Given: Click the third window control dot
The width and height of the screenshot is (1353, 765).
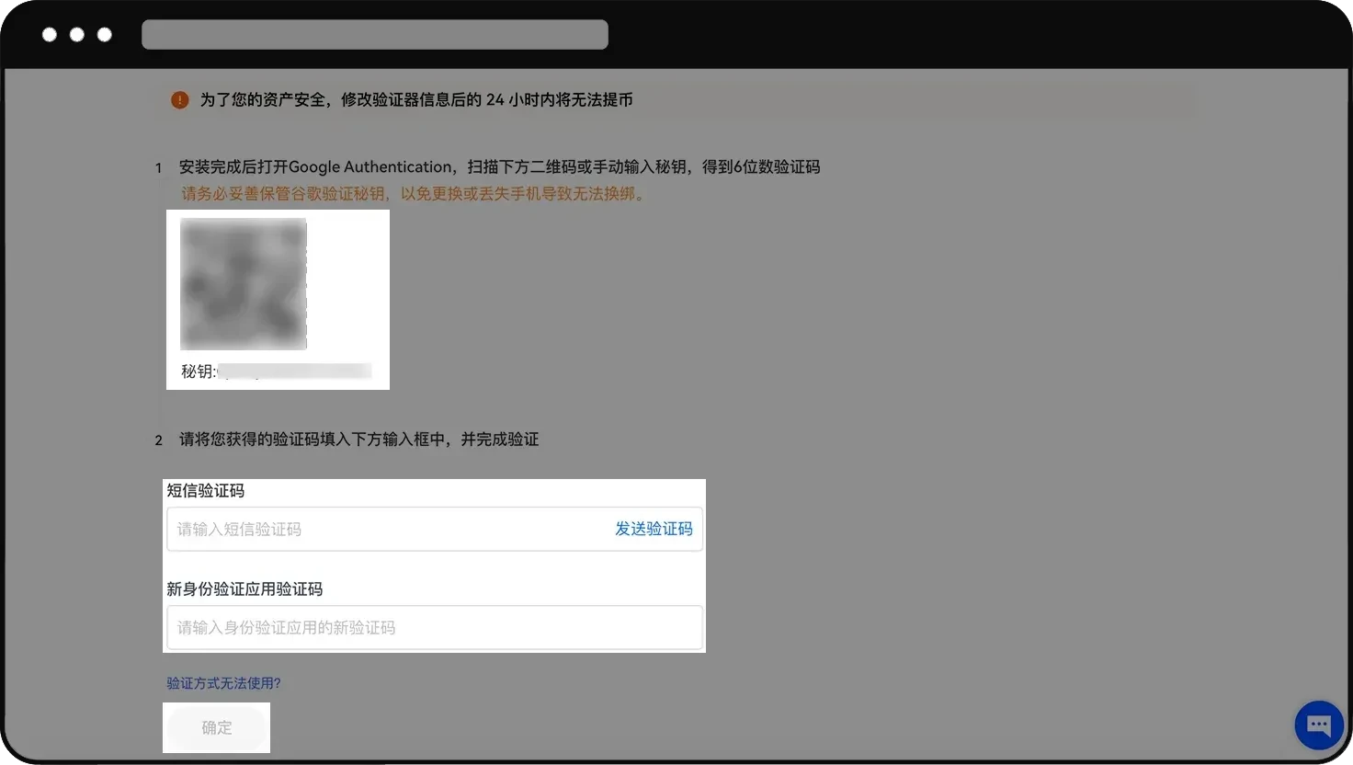Looking at the screenshot, I should point(105,35).
